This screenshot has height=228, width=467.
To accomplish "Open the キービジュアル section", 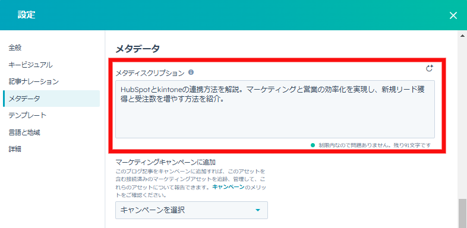I will point(30,65).
